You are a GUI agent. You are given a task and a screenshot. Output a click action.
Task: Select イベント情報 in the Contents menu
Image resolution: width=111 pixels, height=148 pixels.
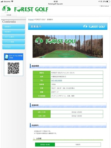14,42
